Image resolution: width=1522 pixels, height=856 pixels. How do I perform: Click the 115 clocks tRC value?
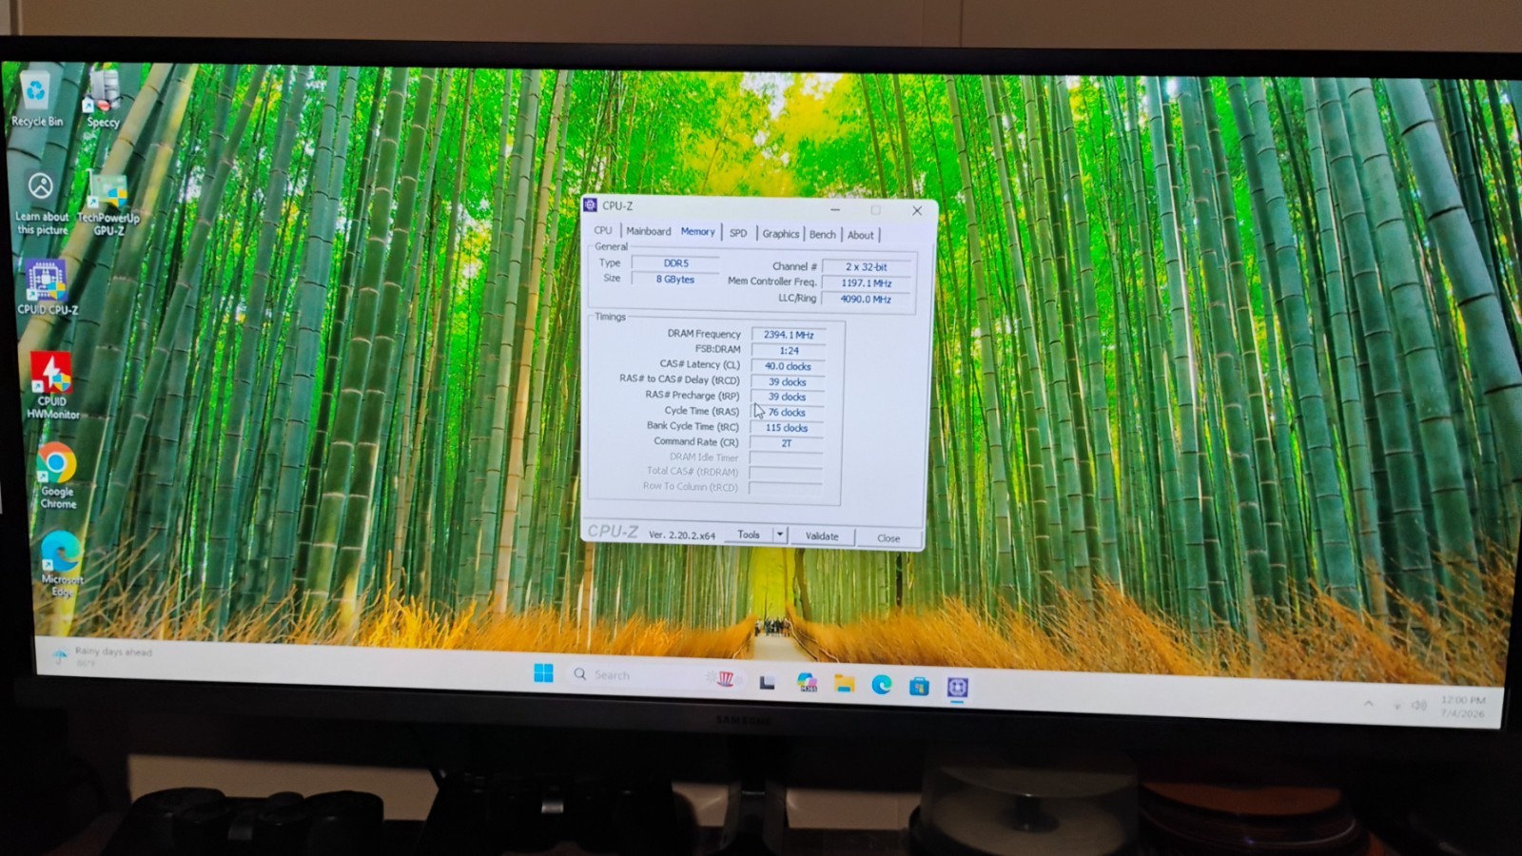coord(786,428)
